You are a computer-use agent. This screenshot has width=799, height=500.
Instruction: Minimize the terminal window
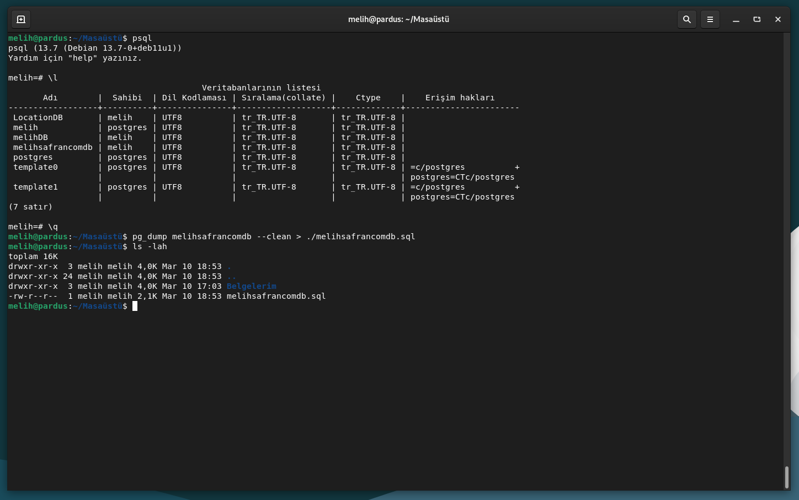pyautogui.click(x=736, y=19)
